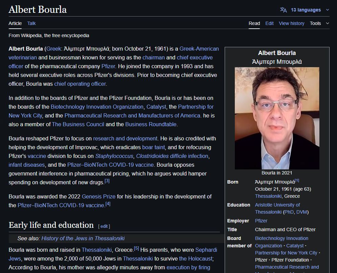The width and height of the screenshot is (337, 273).
Task: Follow the PhD link in infobox
Action: coord(289,212)
